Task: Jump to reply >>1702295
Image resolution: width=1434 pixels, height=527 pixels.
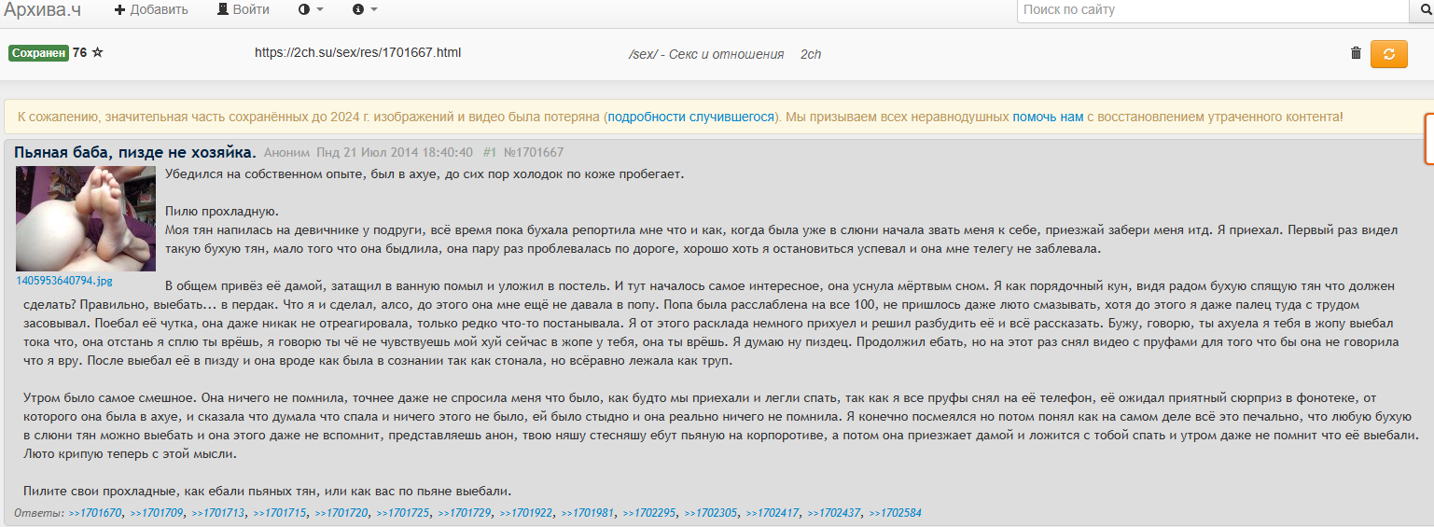Action: coord(649,513)
